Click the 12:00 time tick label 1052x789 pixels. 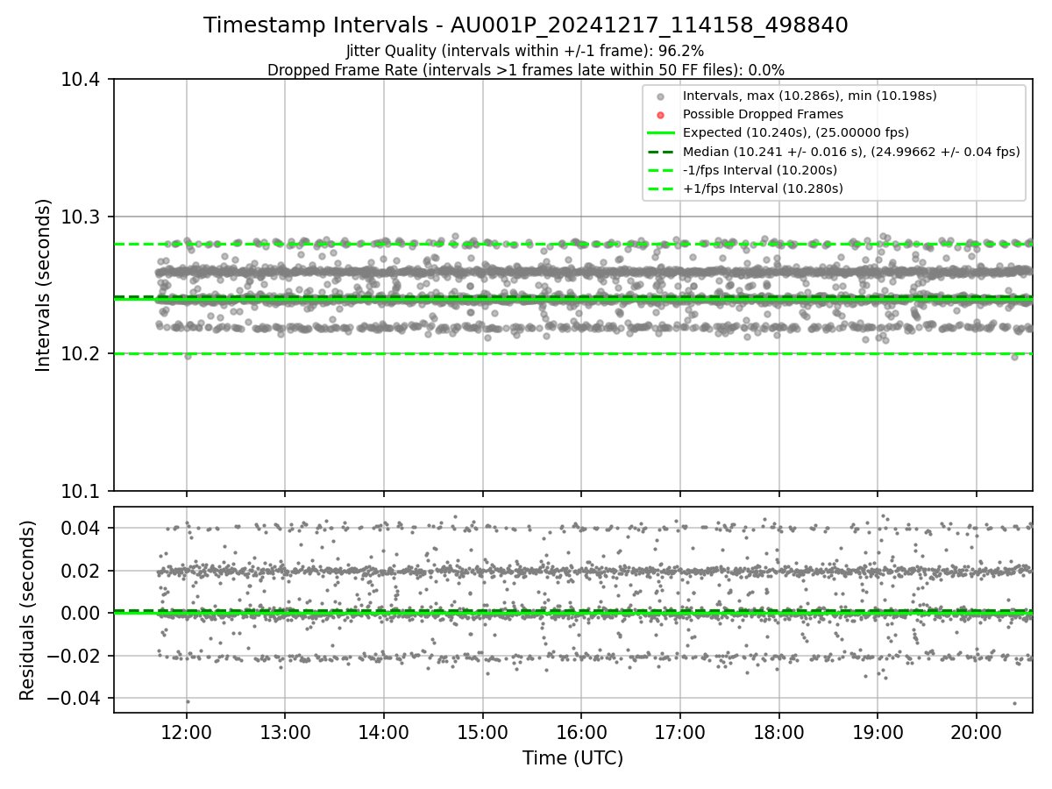point(186,733)
